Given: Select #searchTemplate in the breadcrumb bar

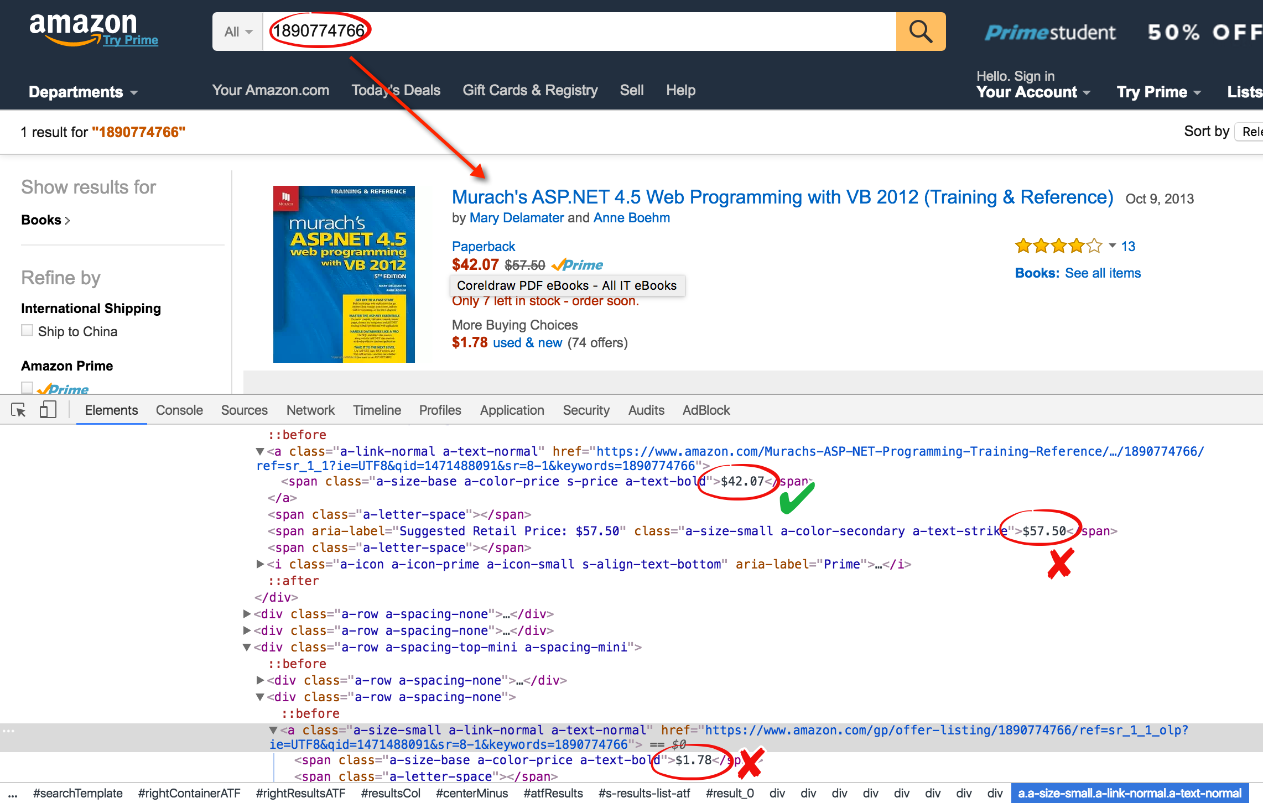Looking at the screenshot, I should click(x=77, y=794).
